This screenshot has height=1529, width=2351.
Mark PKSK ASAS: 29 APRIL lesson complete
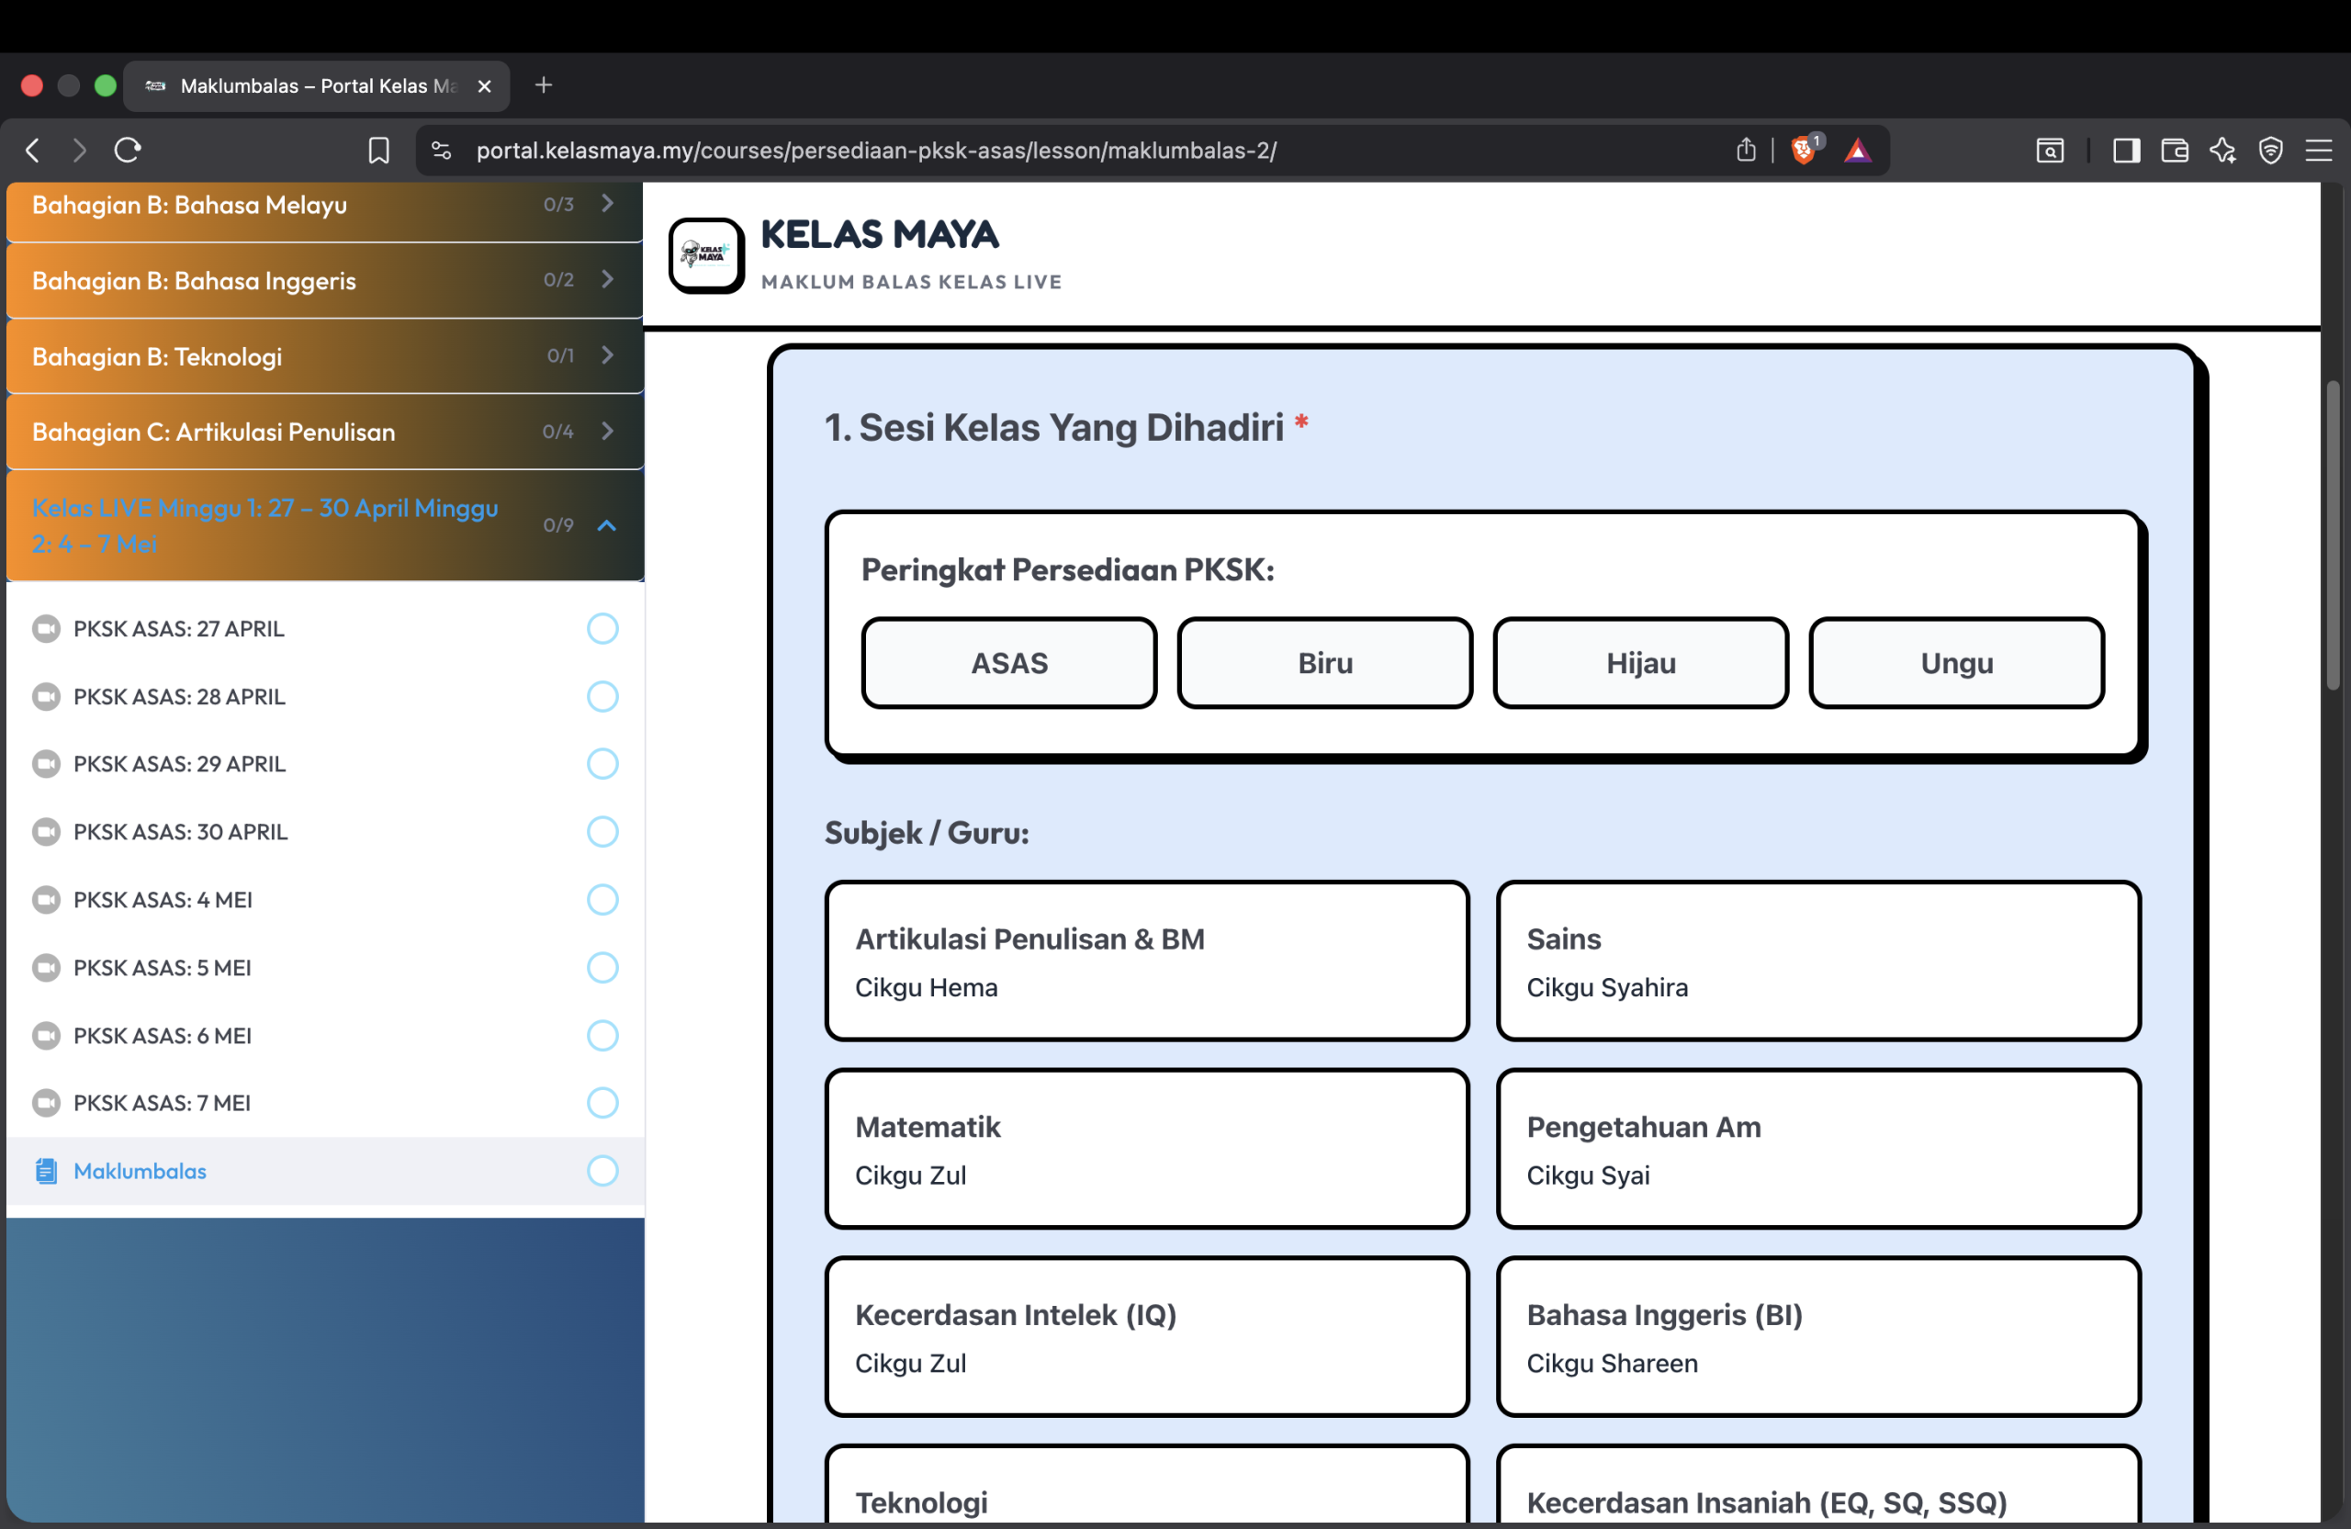[x=602, y=763]
